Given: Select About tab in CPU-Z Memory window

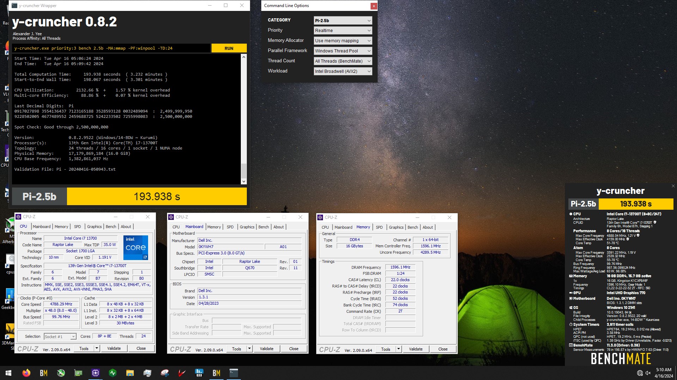Looking at the screenshot, I should point(428,228).
